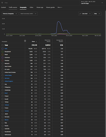Click the Australia row label
This screenshot has width=106, height=137.
tap(7, 129)
